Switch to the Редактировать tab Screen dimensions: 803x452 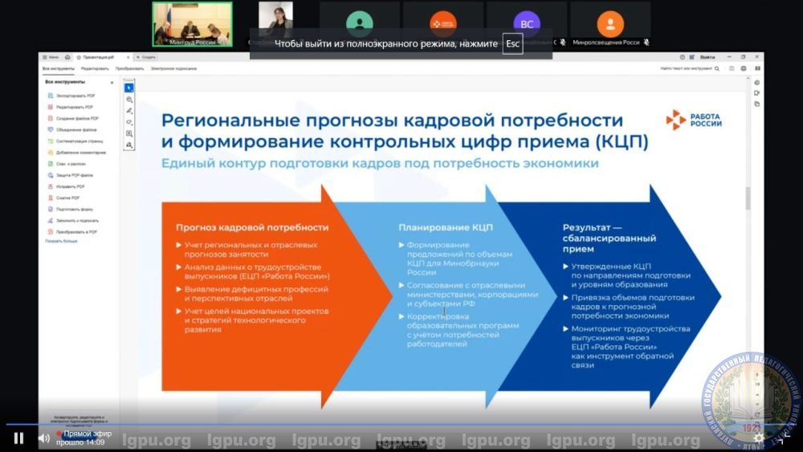point(95,69)
